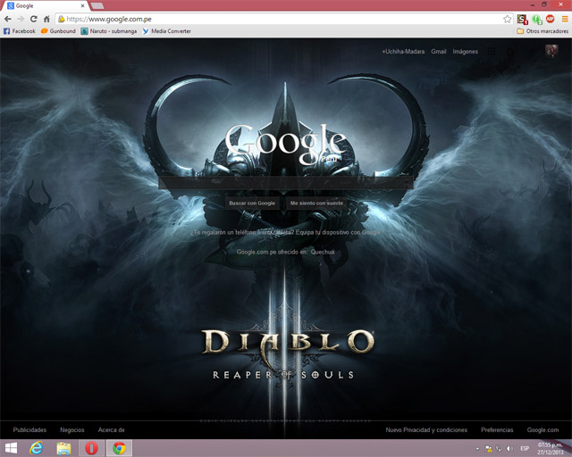Open the Media Converter bookmark
The image size is (572, 457).
[167, 31]
